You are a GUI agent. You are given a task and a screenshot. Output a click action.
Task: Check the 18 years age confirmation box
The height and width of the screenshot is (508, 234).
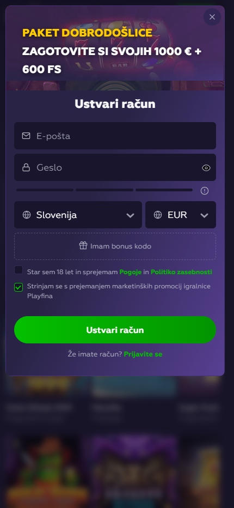click(x=19, y=270)
